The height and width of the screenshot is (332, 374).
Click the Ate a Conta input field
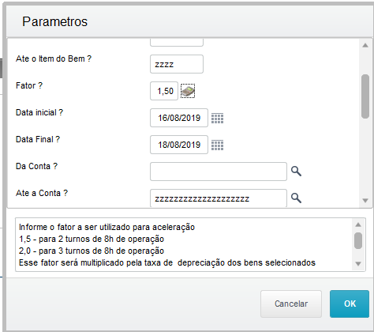point(219,198)
